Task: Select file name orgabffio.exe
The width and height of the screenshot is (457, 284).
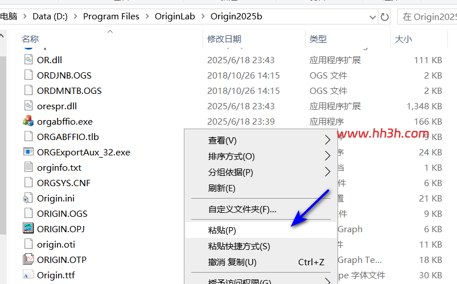Action: click(65, 121)
